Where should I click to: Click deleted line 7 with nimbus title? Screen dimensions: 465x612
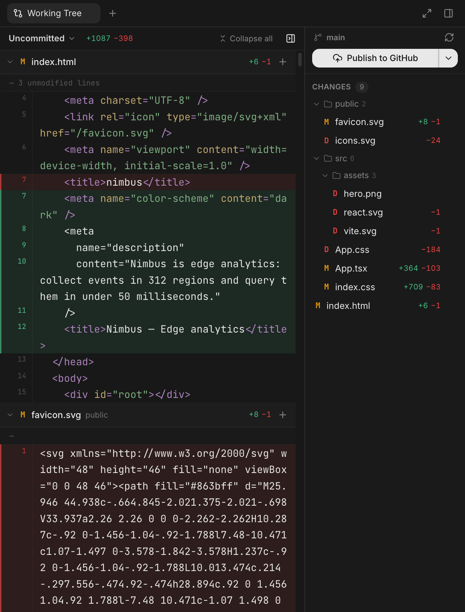(x=148, y=182)
